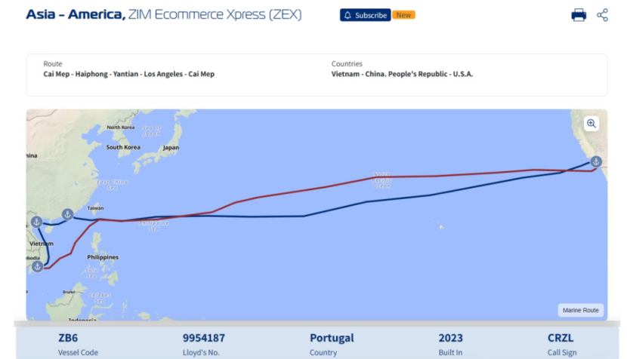The image size is (627, 359).
Task: Click the orange New badge
Action: click(403, 15)
